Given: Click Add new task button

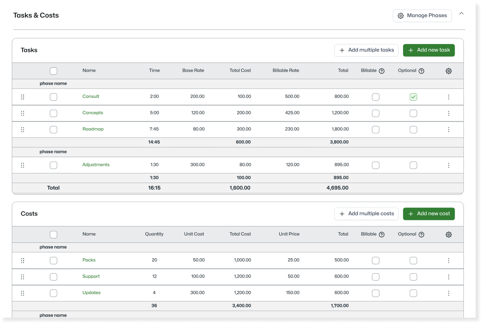Looking at the screenshot, I should pyautogui.click(x=429, y=50).
